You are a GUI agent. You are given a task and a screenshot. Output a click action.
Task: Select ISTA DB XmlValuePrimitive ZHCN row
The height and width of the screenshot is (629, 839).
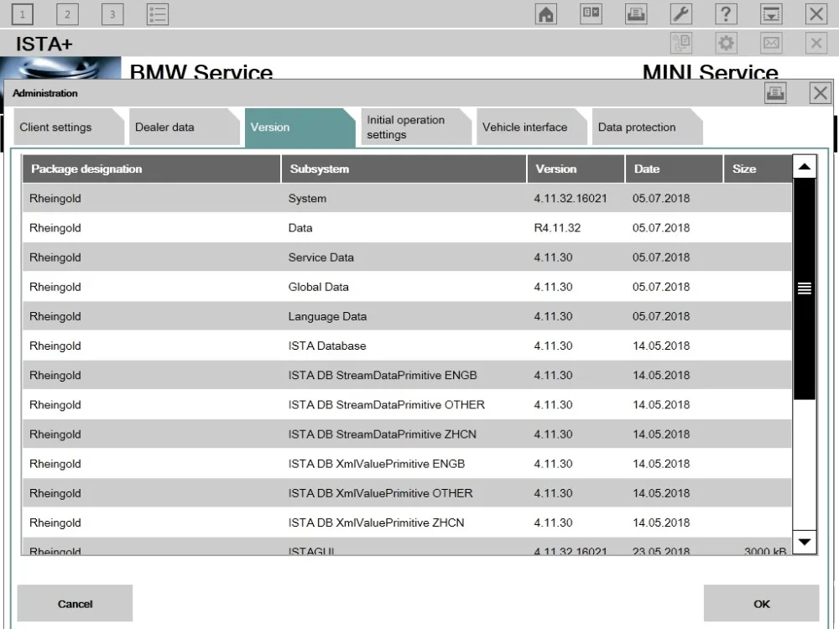tap(407, 522)
